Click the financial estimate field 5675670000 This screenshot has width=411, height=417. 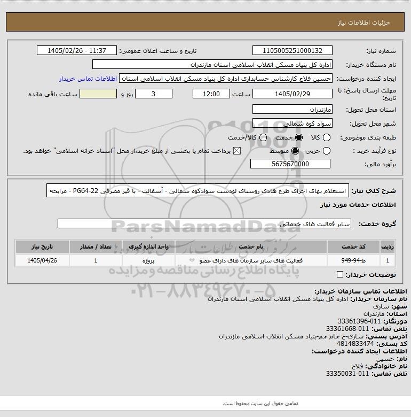point(290,164)
